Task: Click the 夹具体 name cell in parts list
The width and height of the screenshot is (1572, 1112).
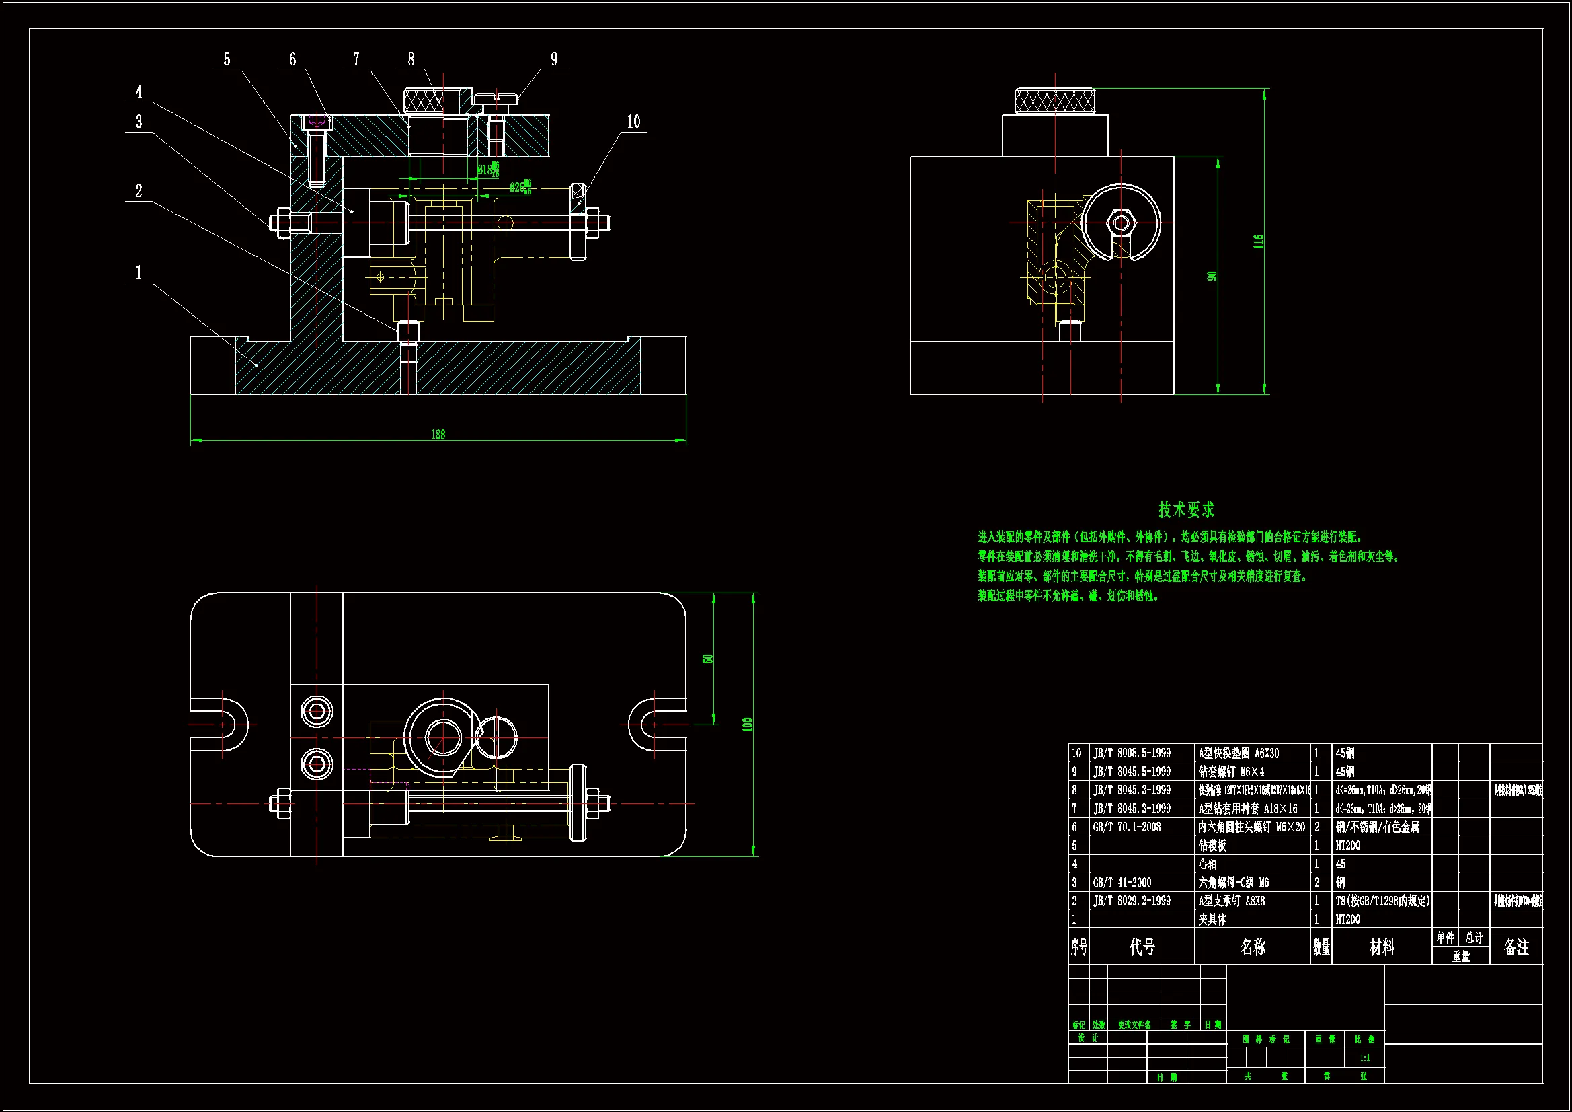Action: point(1212,920)
